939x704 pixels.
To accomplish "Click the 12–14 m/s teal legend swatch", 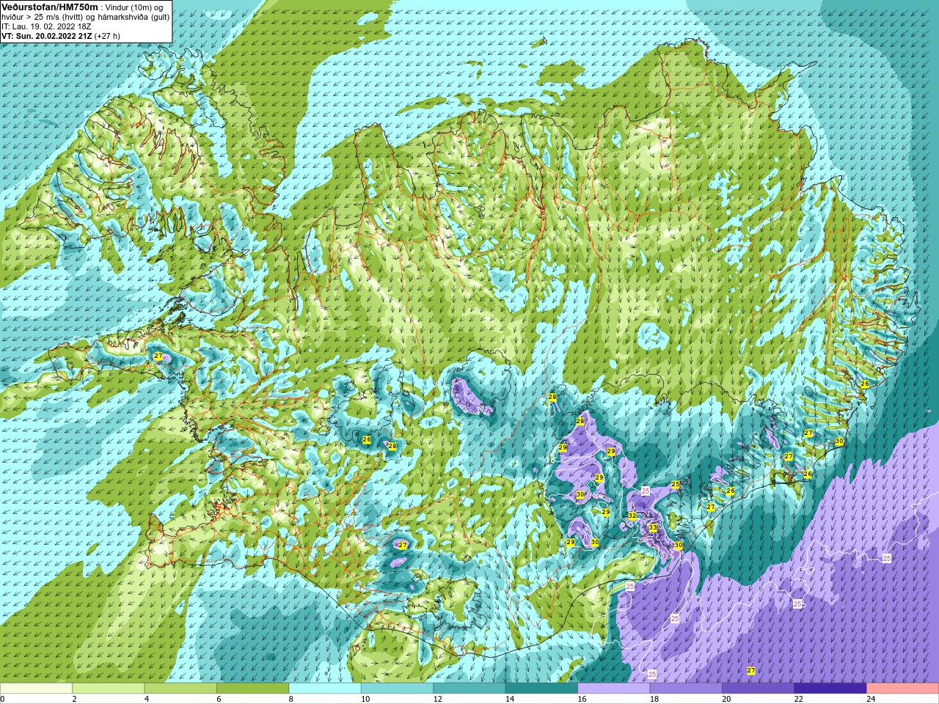I will click(469, 689).
